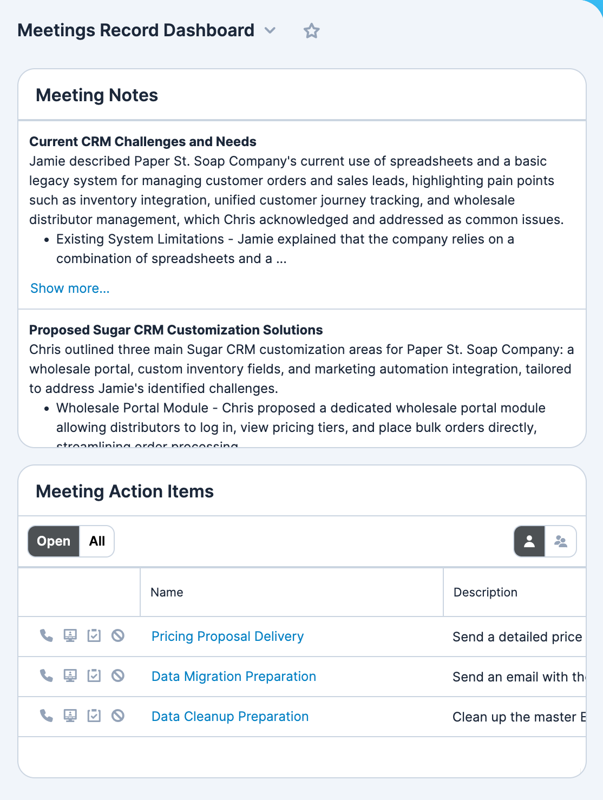Schedule a meeting for Pricing Proposal Delivery
603x800 pixels.
(x=70, y=637)
